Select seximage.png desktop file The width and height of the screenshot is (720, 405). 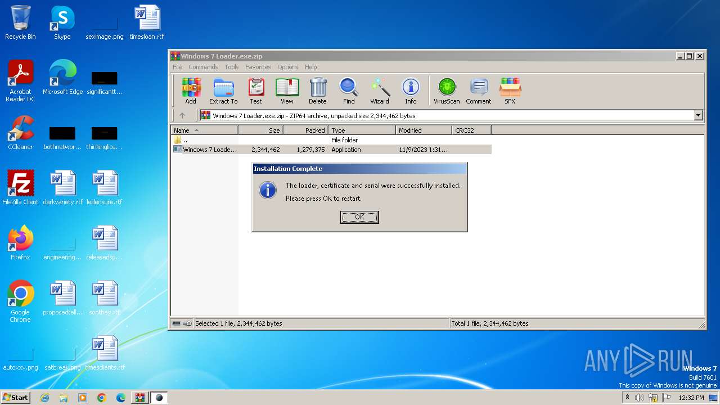coord(105,27)
